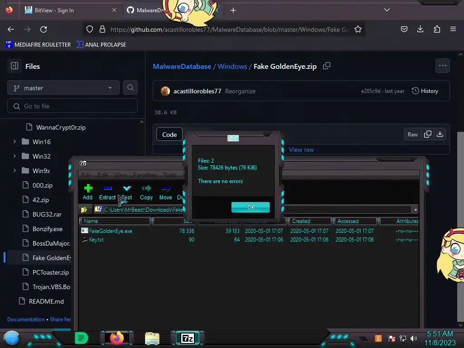Click the Code view button
This screenshot has width=464, height=348.
(169, 135)
